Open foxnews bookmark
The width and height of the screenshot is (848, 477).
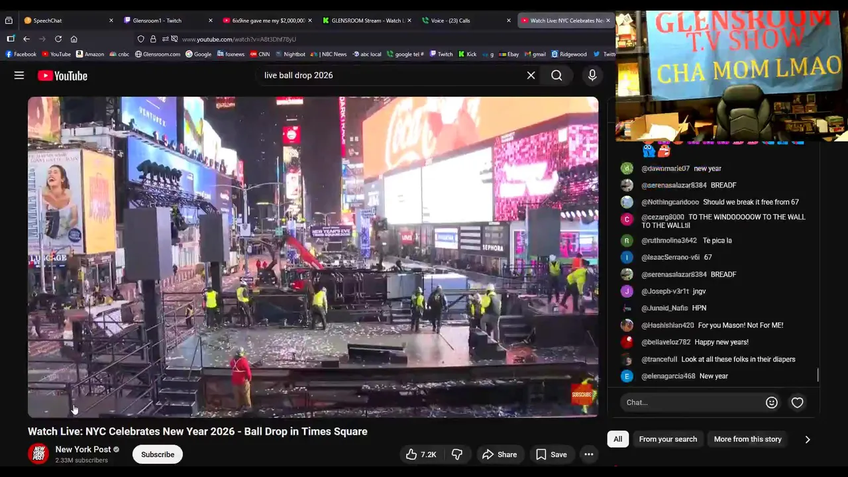(x=230, y=54)
